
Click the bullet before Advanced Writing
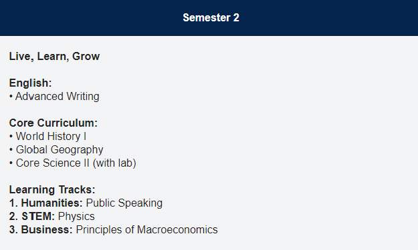point(11,97)
